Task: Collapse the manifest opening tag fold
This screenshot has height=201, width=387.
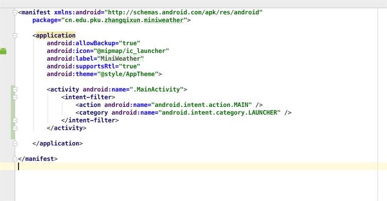Action: point(15,12)
